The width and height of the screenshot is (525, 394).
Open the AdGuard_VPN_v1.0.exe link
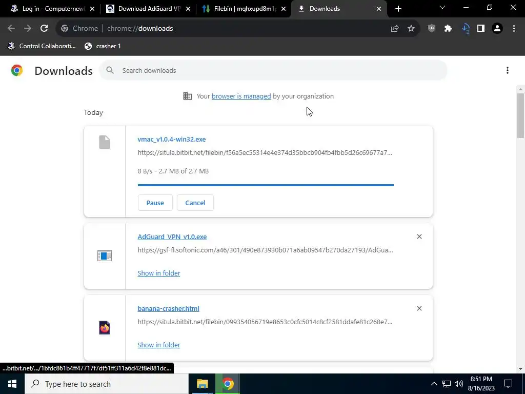pyautogui.click(x=172, y=237)
